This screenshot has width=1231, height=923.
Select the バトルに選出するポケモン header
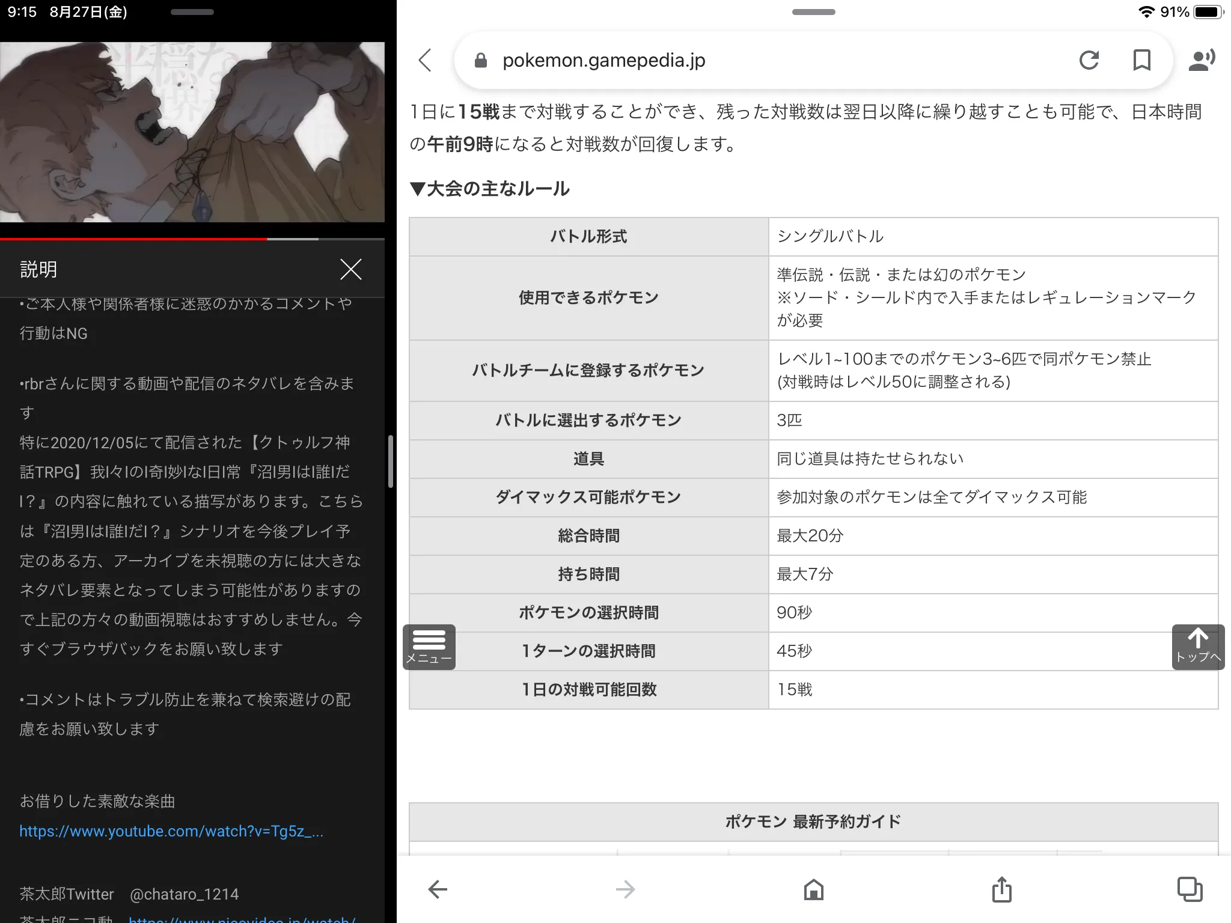589,421
